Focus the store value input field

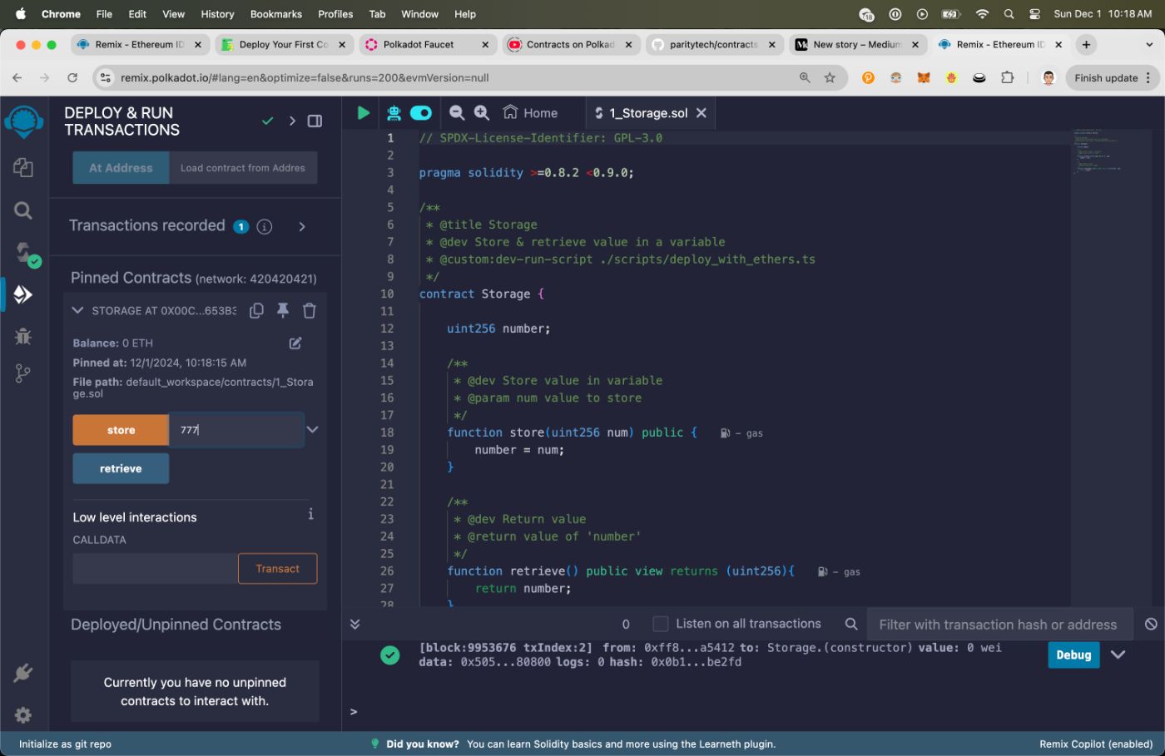[x=236, y=430]
